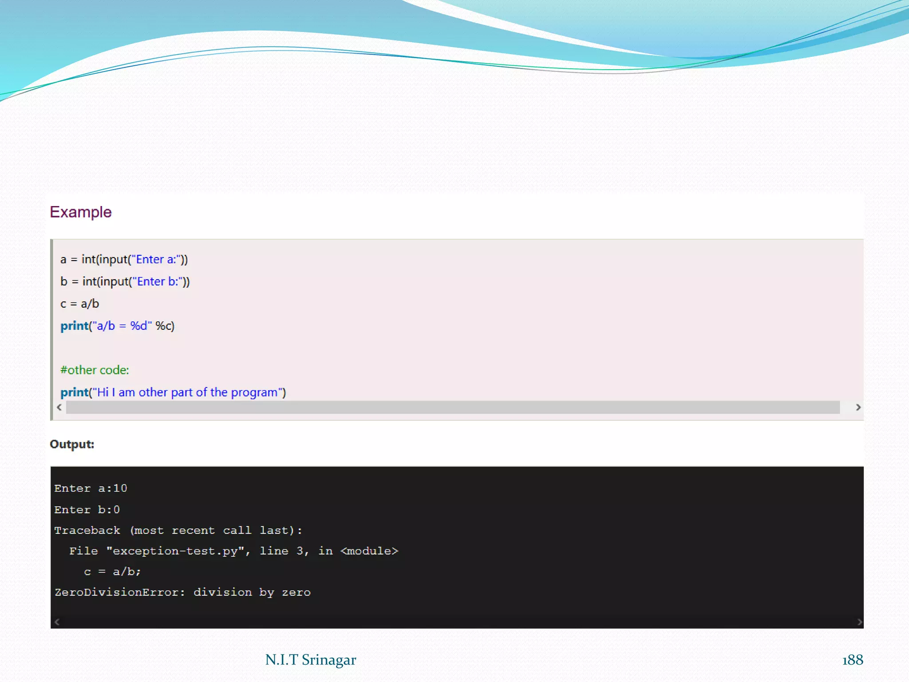Screen dimensions: 909x682
Task: Click the 'ZeroDivisionError: division by zero' line
Action: coord(182,592)
